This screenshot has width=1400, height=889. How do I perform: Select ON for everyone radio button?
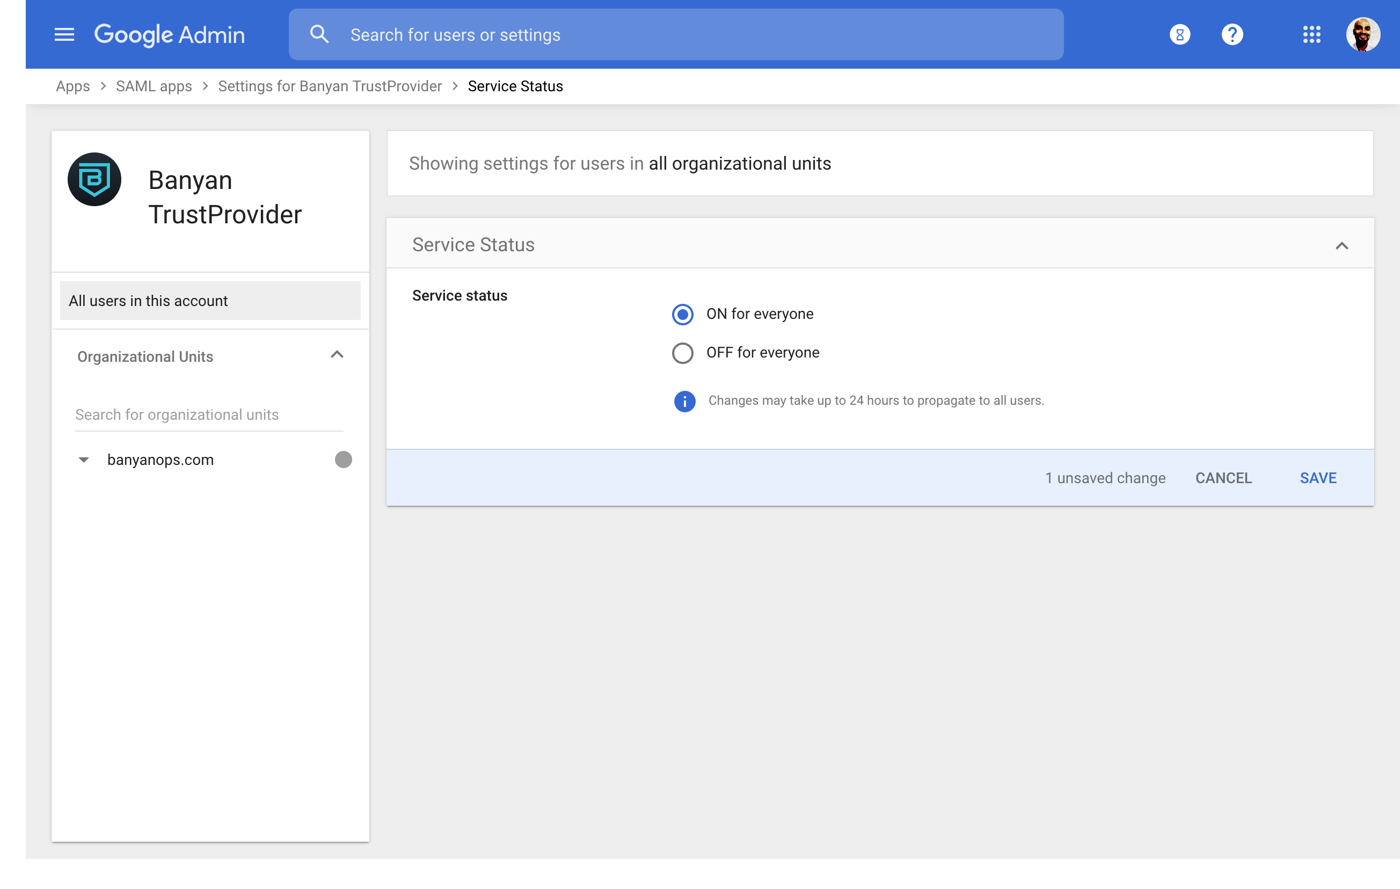pyautogui.click(x=683, y=315)
